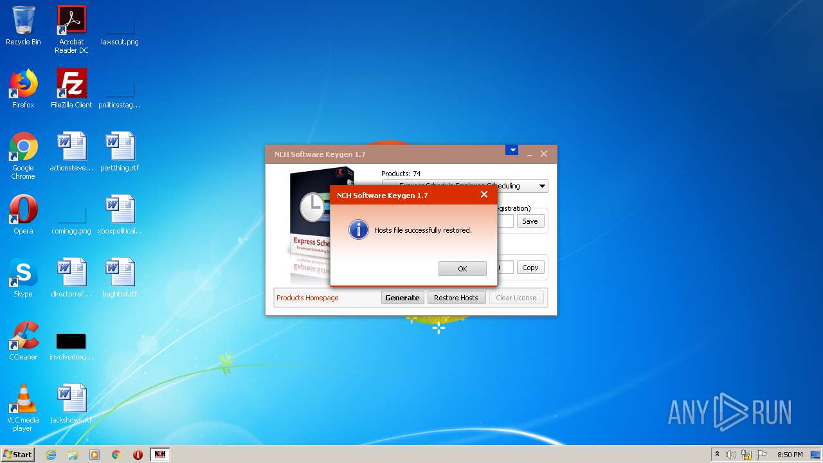Open the Products Homepage link
The height and width of the screenshot is (463, 823).
(307, 298)
